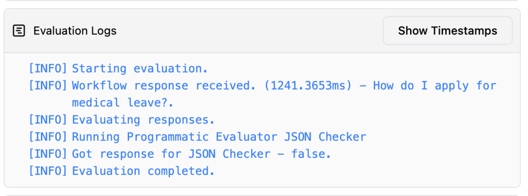
Task: Click the 'Starting evaluation.' log line
Action: coord(140,69)
